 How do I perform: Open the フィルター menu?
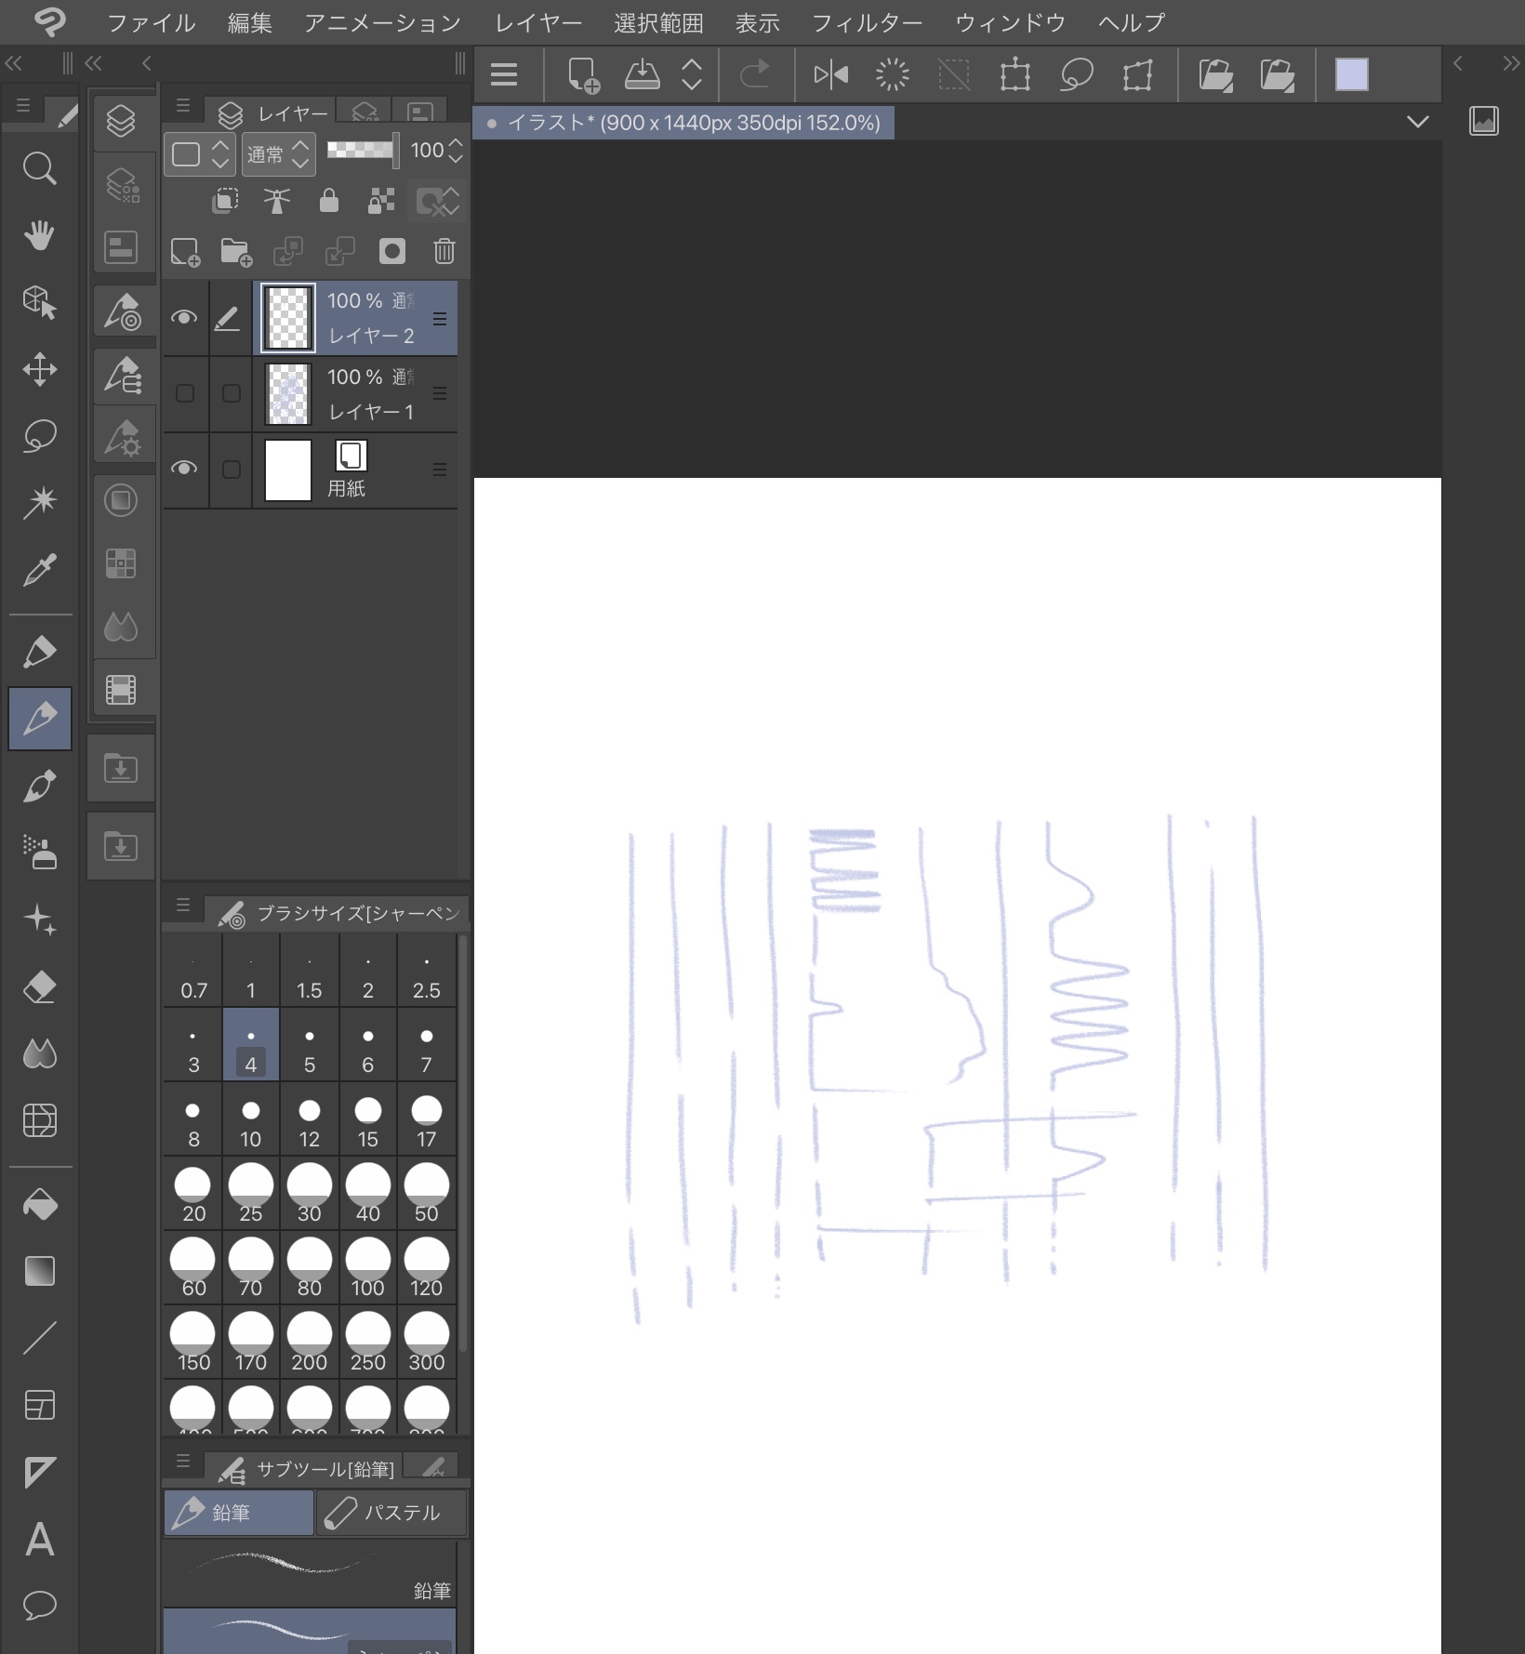tap(867, 22)
